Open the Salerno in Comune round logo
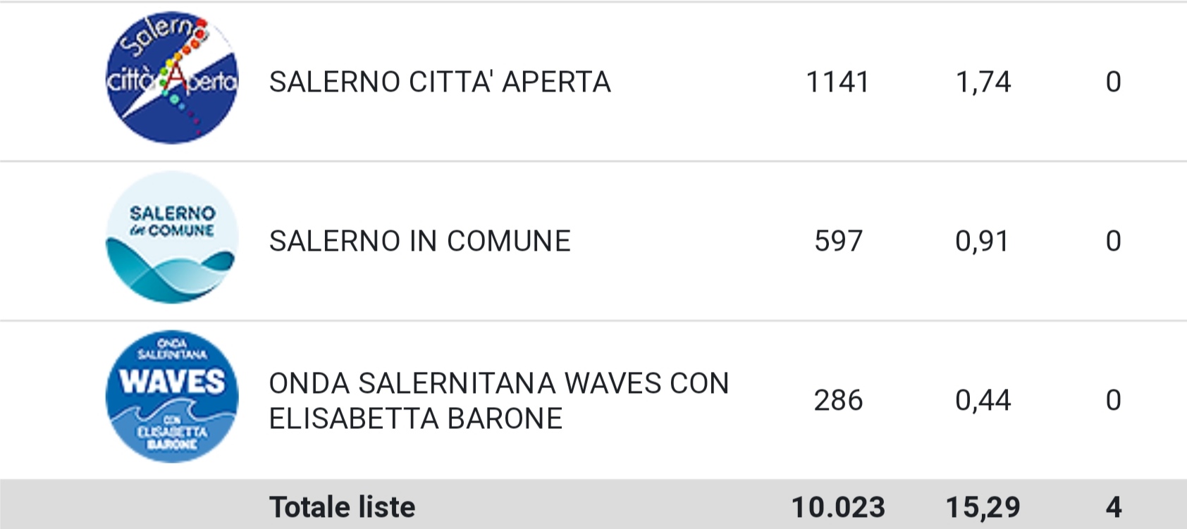1187x529 pixels. click(x=172, y=237)
